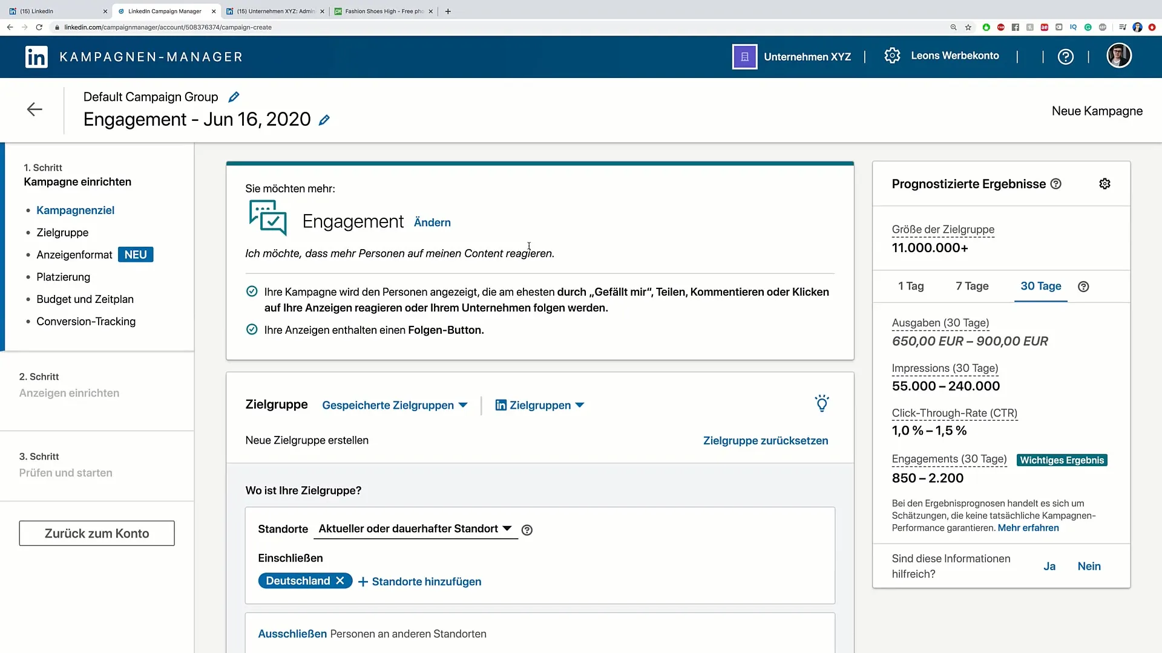This screenshot has height=653, width=1162.
Task: Click help icon next to Standorte dropdown
Action: coord(527,530)
